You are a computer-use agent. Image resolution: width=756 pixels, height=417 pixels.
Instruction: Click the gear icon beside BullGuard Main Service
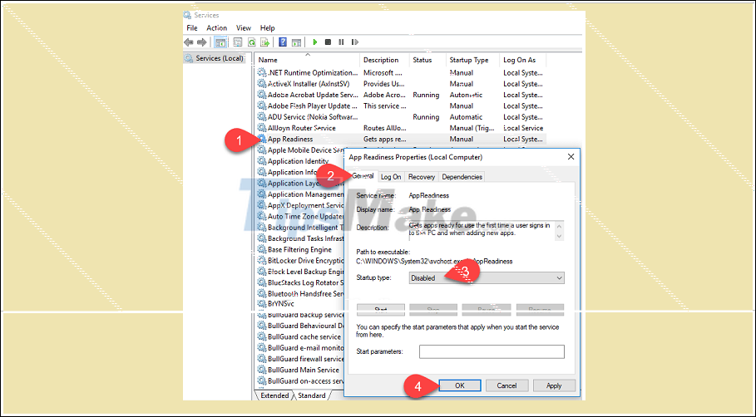(262, 370)
